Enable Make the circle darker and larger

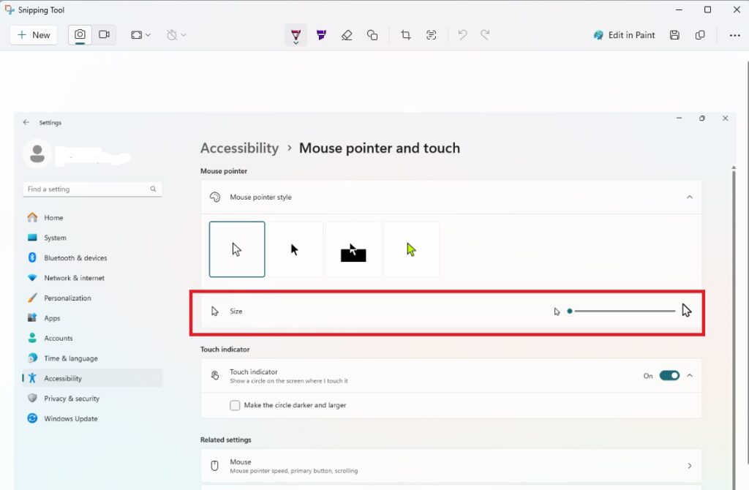(235, 404)
